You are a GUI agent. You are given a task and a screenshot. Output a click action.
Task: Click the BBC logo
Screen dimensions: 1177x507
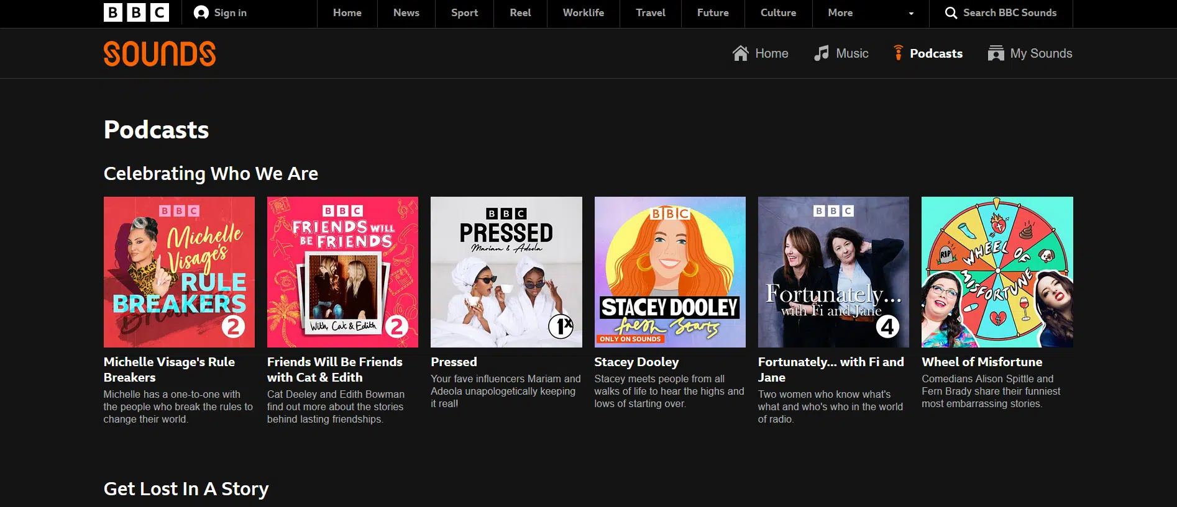point(136,12)
